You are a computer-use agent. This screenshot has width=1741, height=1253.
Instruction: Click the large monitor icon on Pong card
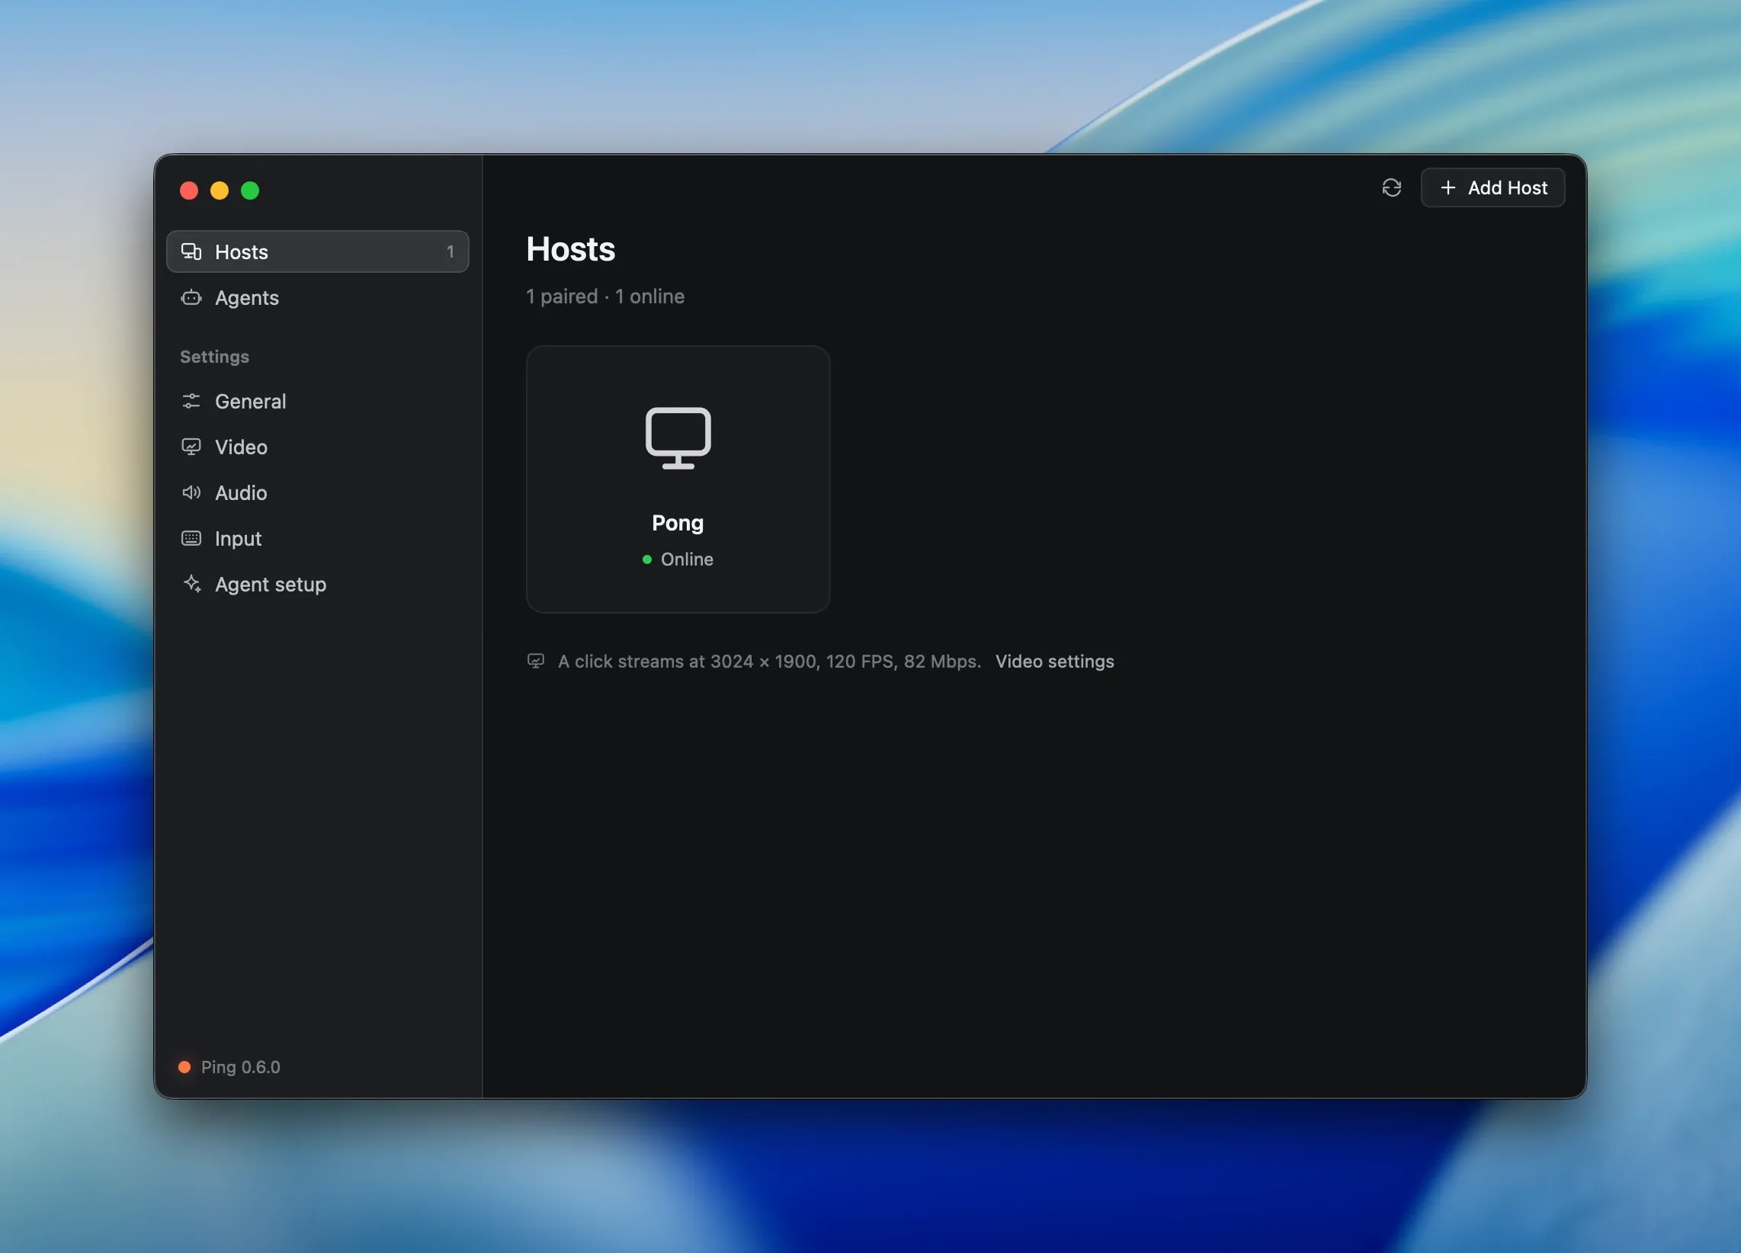click(678, 438)
